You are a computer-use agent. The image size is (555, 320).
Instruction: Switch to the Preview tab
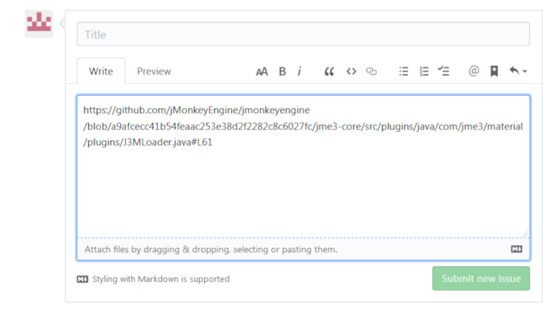(x=154, y=72)
